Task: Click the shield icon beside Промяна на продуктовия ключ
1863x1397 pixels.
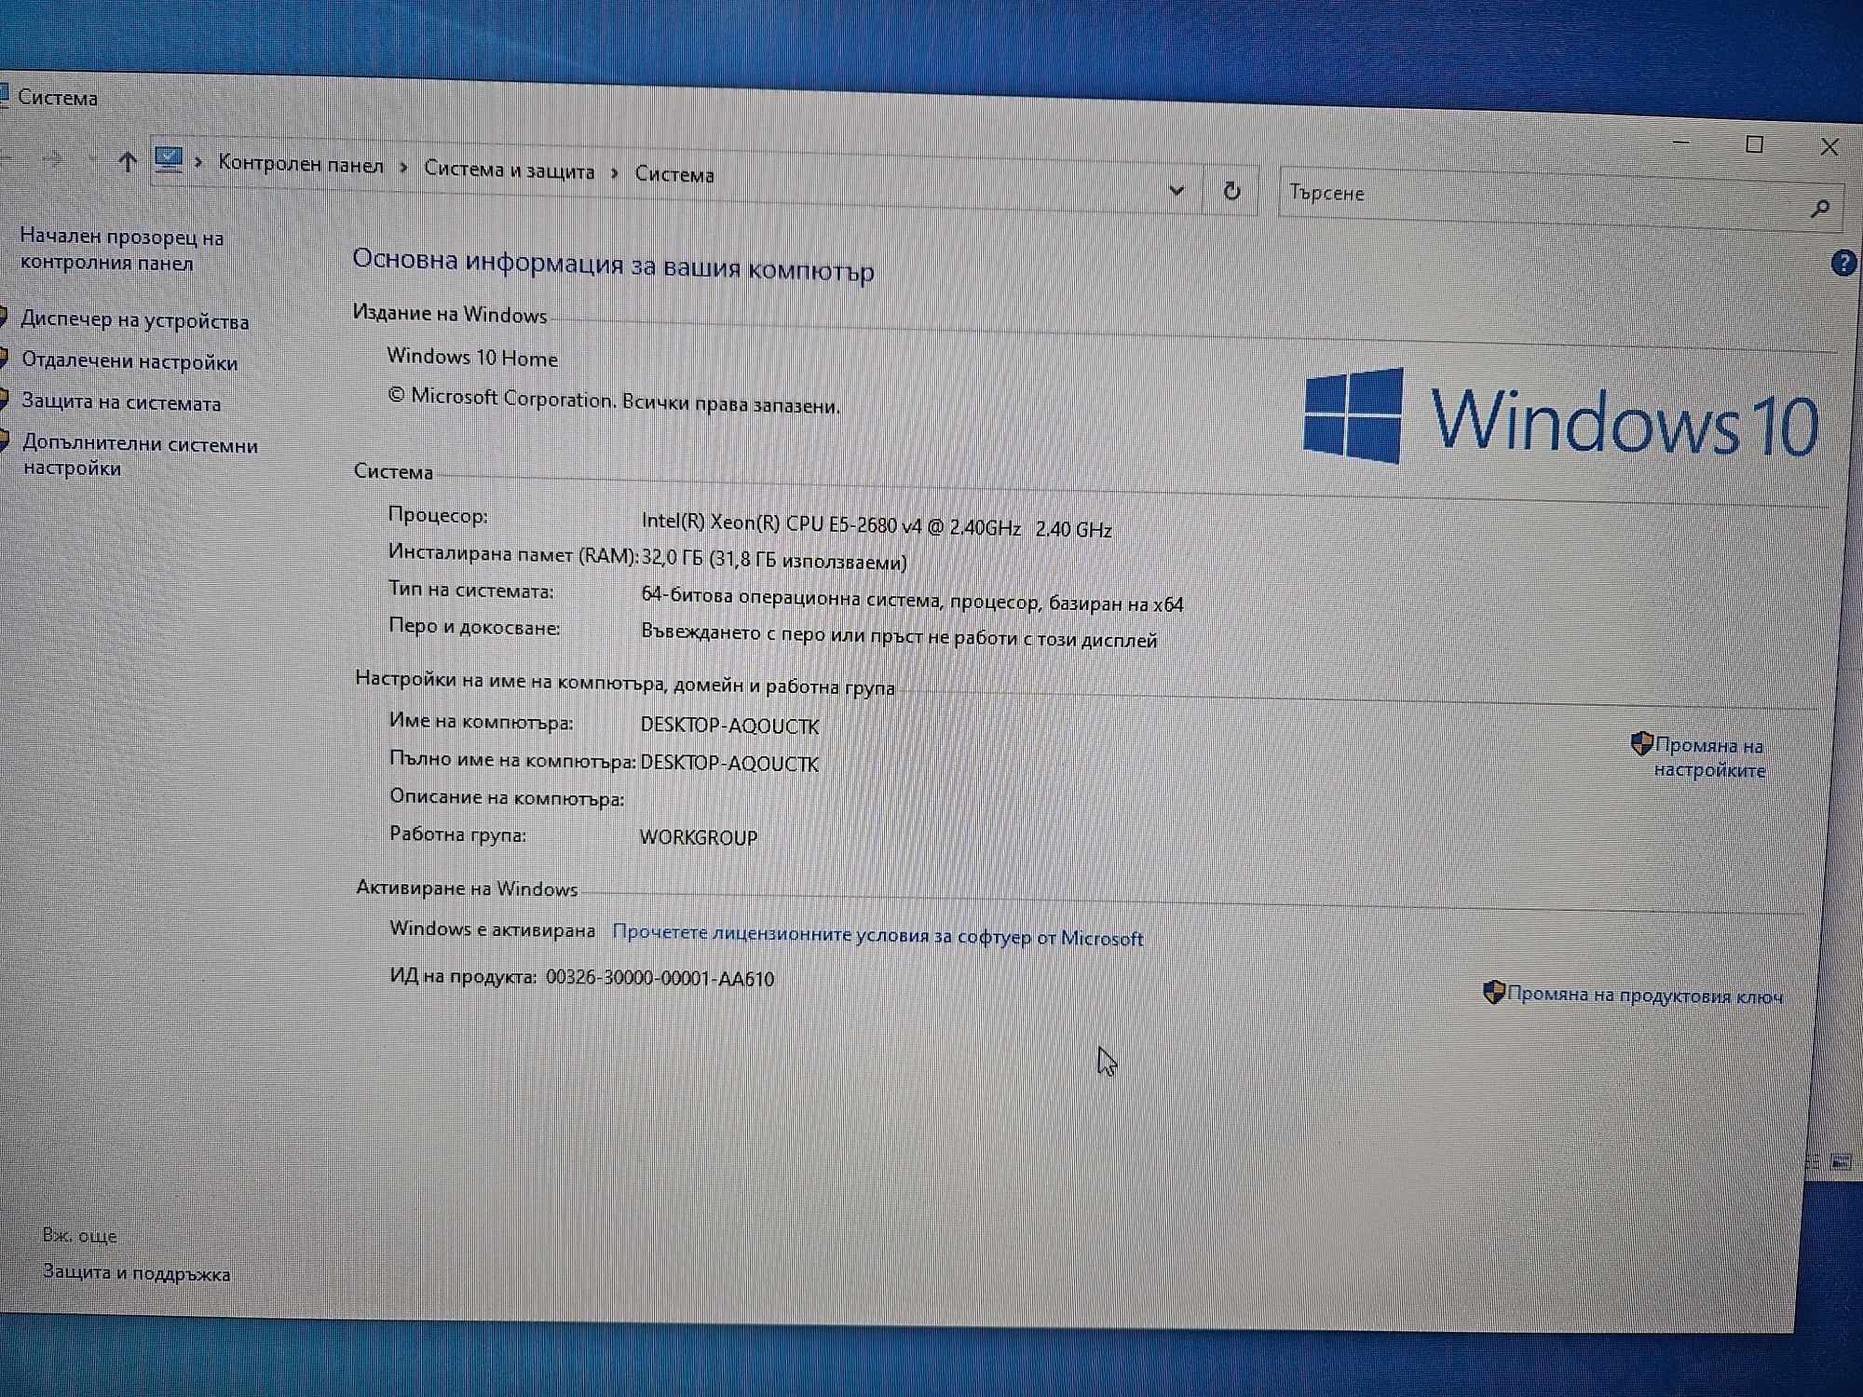Action: click(x=1493, y=992)
